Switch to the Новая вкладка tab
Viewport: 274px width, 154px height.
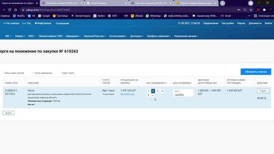[x=106, y=3]
